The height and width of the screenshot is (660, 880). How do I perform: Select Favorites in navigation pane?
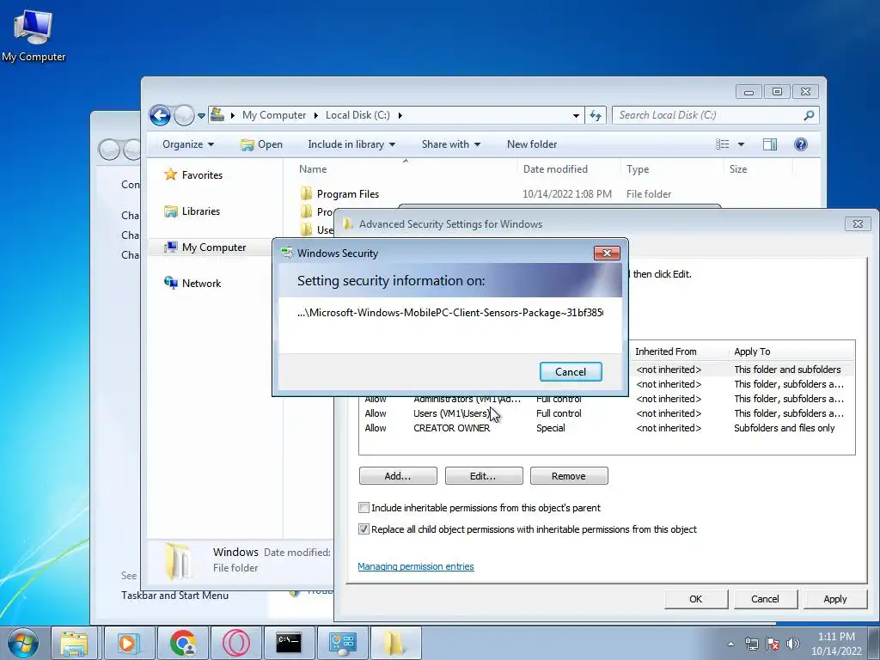click(193, 175)
